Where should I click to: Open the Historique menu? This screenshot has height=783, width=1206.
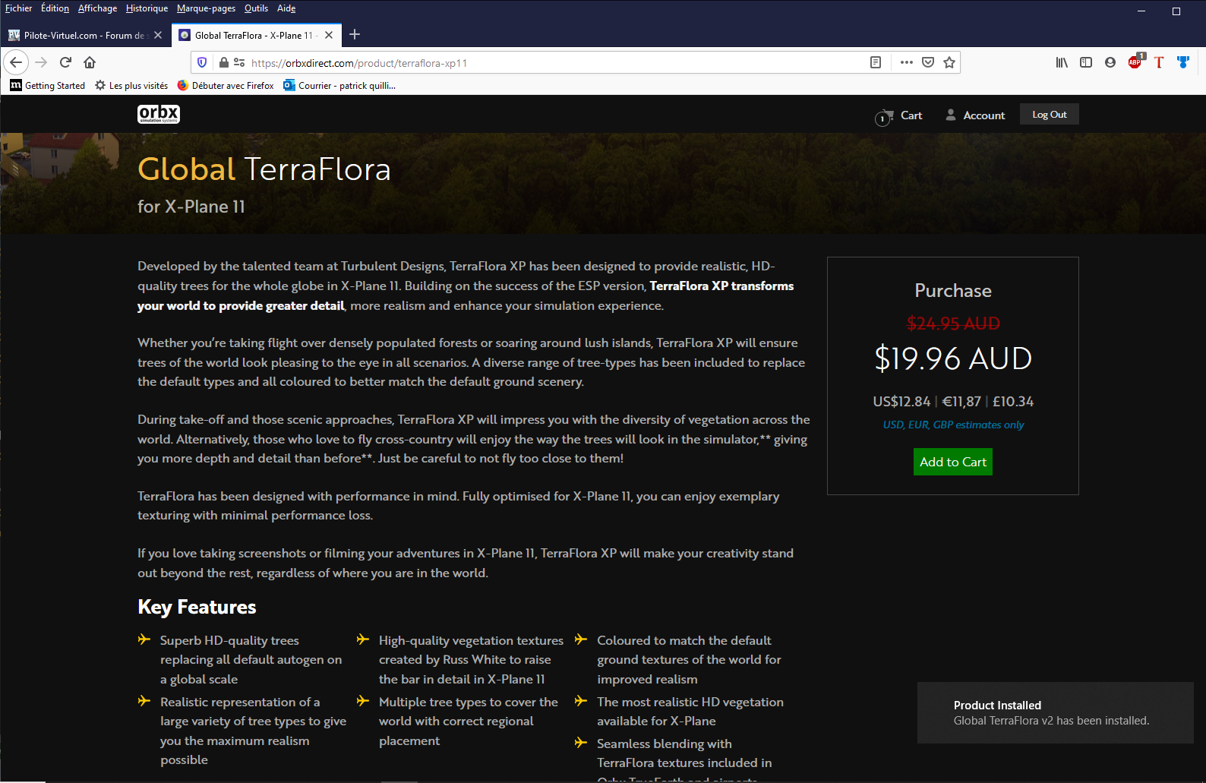[147, 8]
